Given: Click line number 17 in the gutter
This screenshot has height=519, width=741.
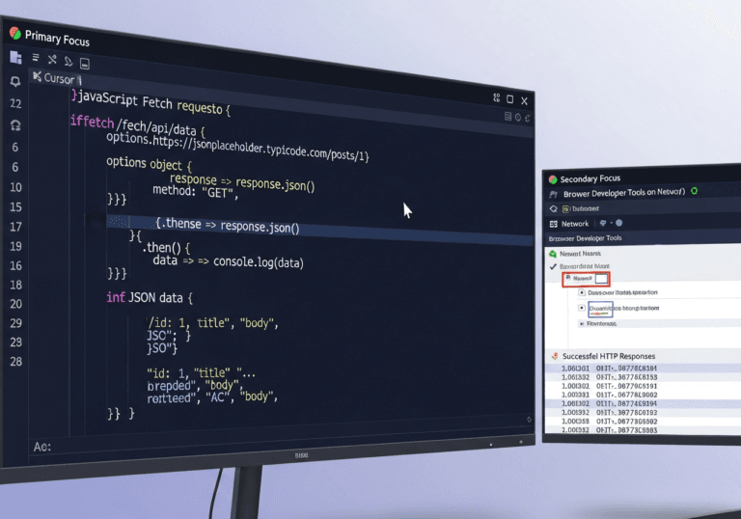Looking at the screenshot, I should pyautogui.click(x=15, y=227).
